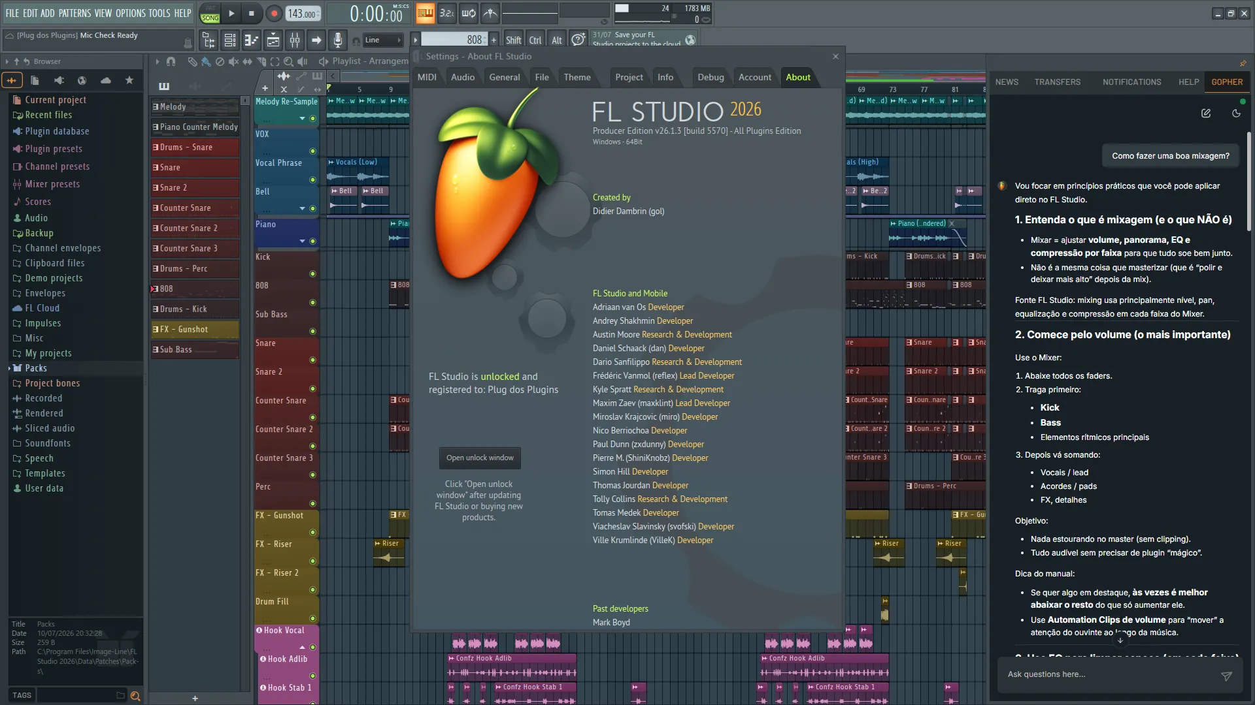Add a new pattern at list bottom plus

coord(195,698)
